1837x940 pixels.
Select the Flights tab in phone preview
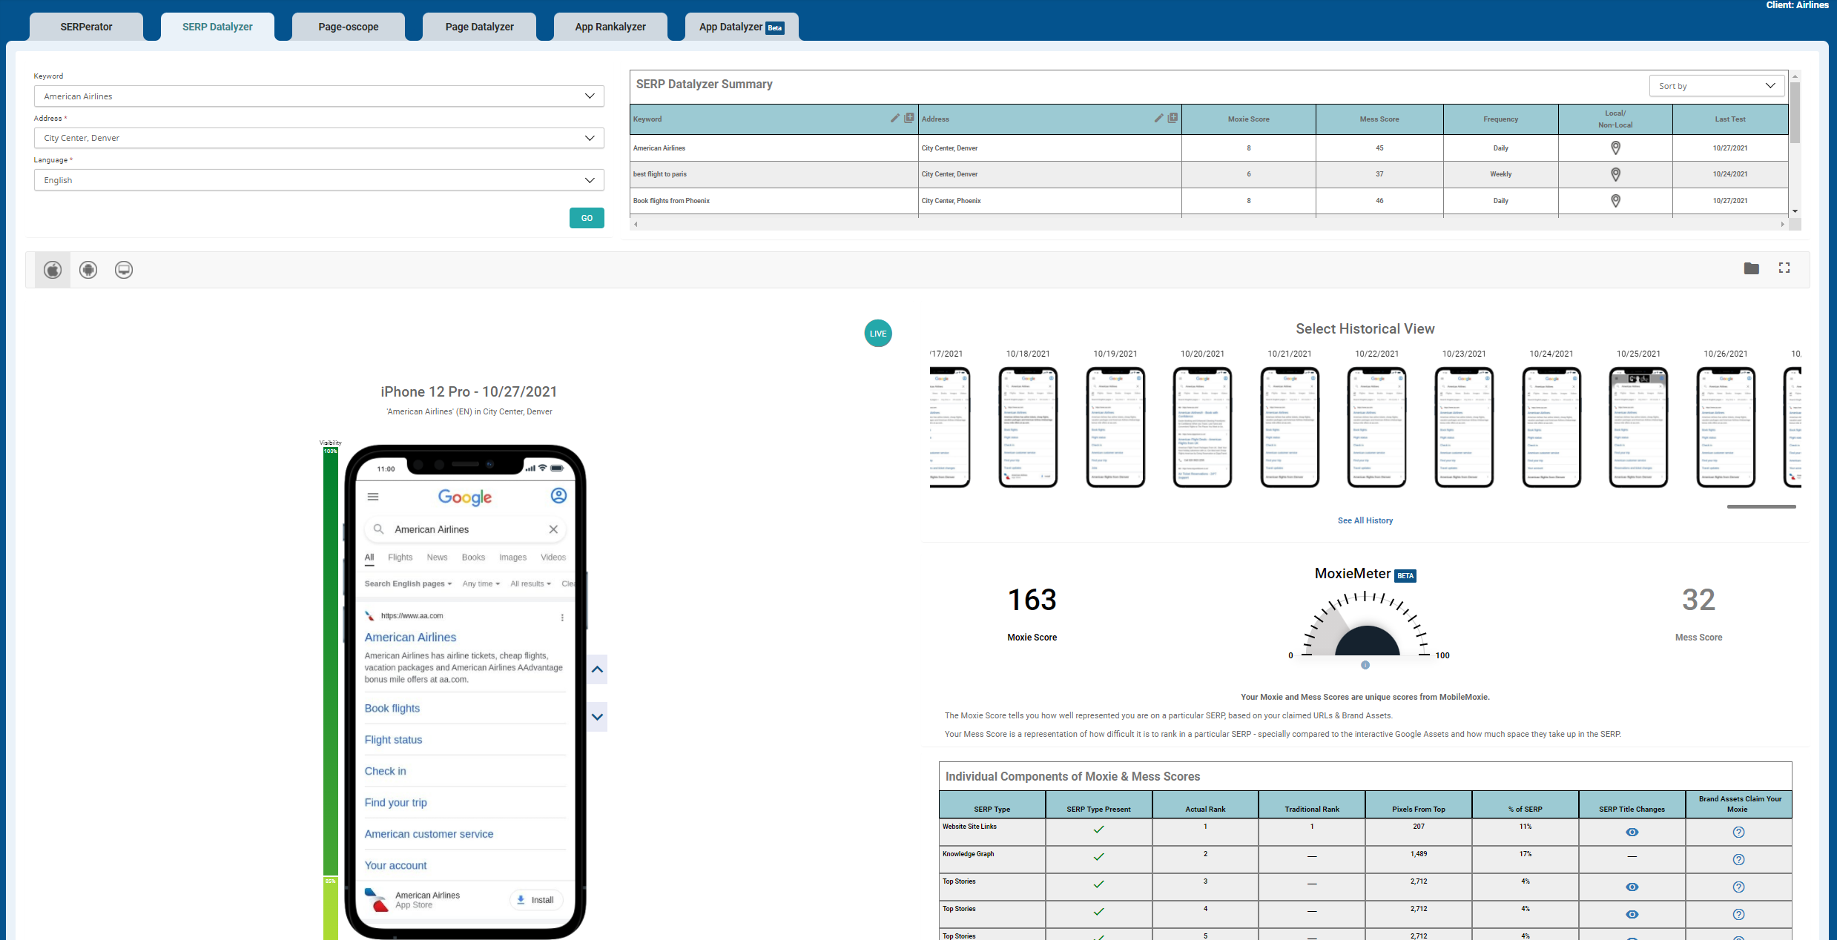(x=400, y=557)
